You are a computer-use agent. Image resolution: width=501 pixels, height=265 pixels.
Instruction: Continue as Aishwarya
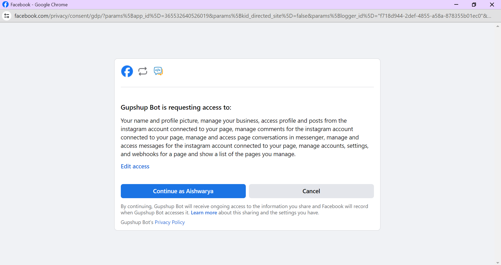tap(183, 191)
